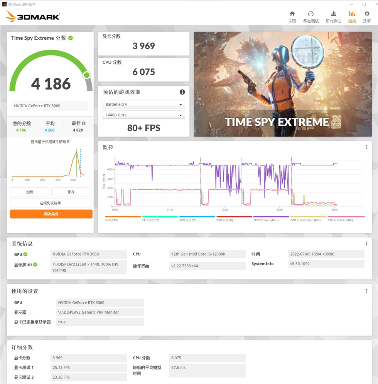Image resolution: width=378 pixels, height=384 pixels.
Task: Expand the 使用的设置 panel kebab menu
Action: point(366,291)
